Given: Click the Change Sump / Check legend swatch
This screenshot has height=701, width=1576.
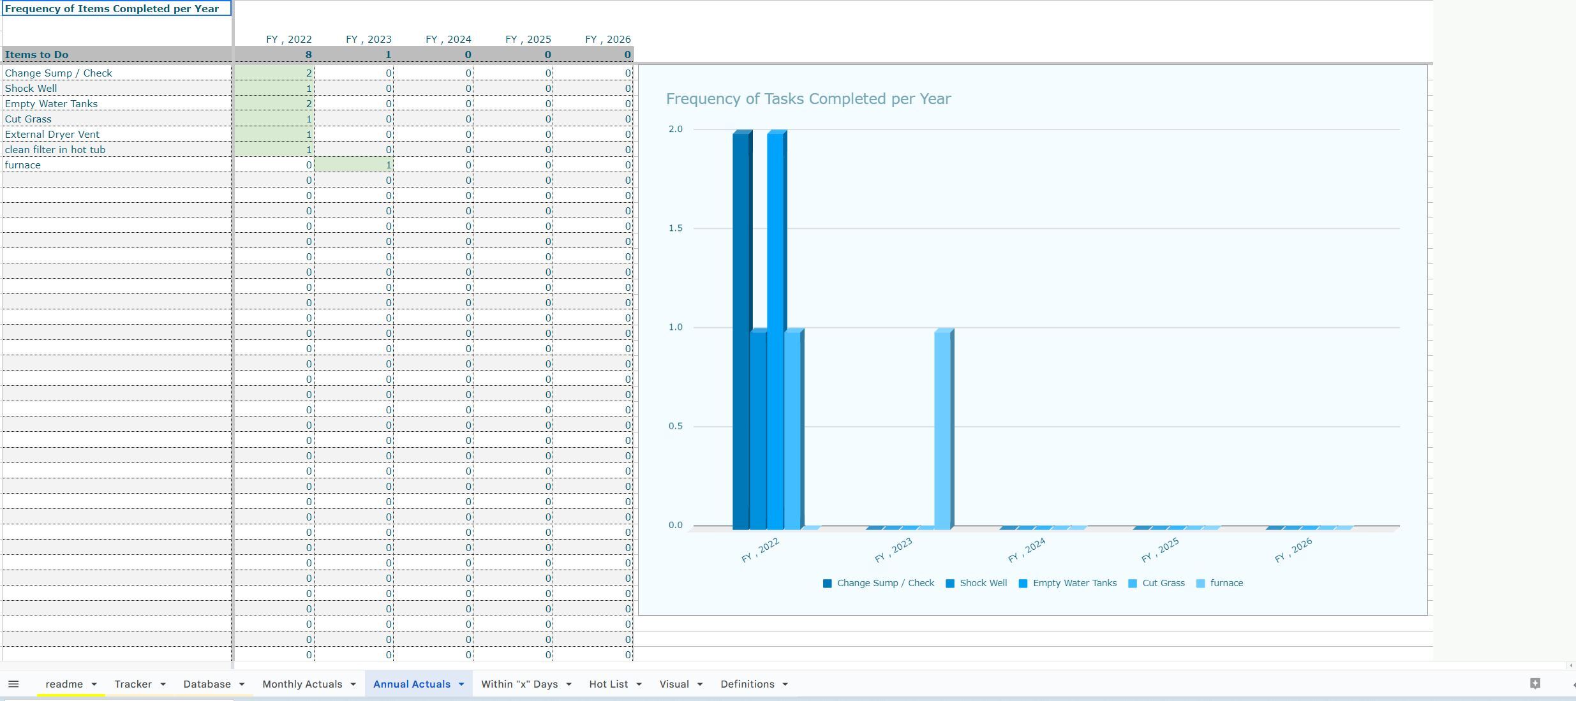Looking at the screenshot, I should point(828,584).
